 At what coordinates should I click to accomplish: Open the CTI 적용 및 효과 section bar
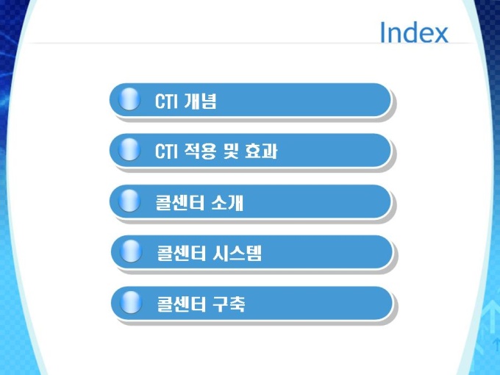pyautogui.click(x=250, y=150)
